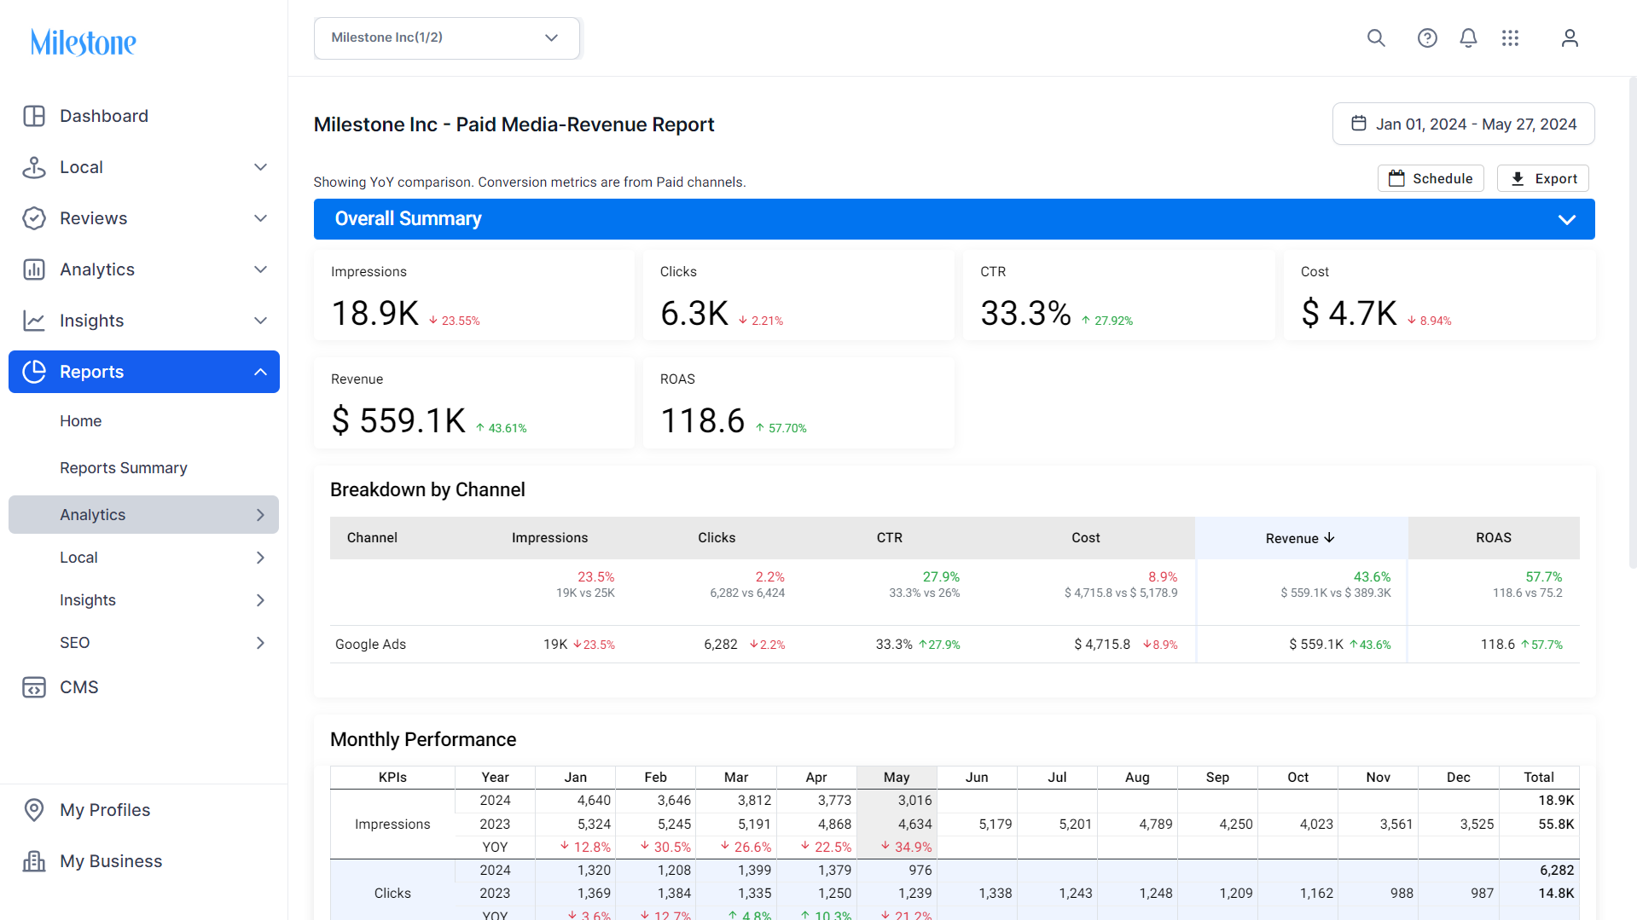Open My Profiles location pin icon
The image size is (1637, 920).
tap(34, 810)
